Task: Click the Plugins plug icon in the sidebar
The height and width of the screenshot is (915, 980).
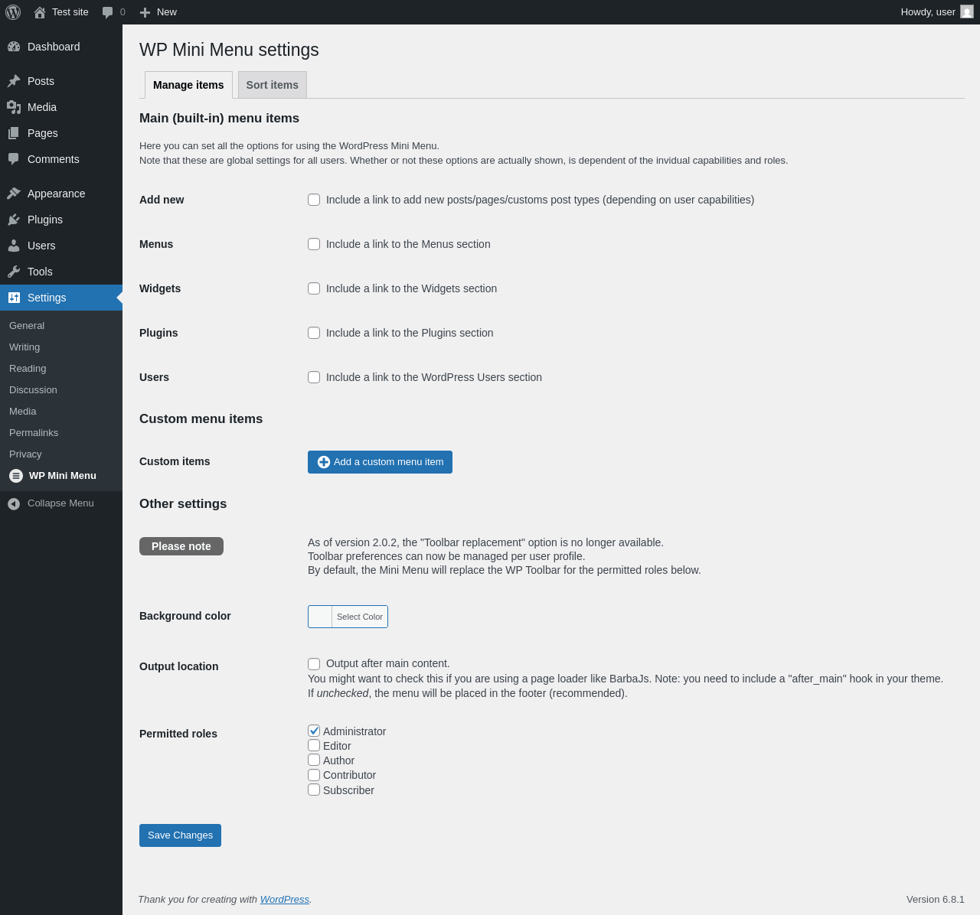Action: pos(14,220)
